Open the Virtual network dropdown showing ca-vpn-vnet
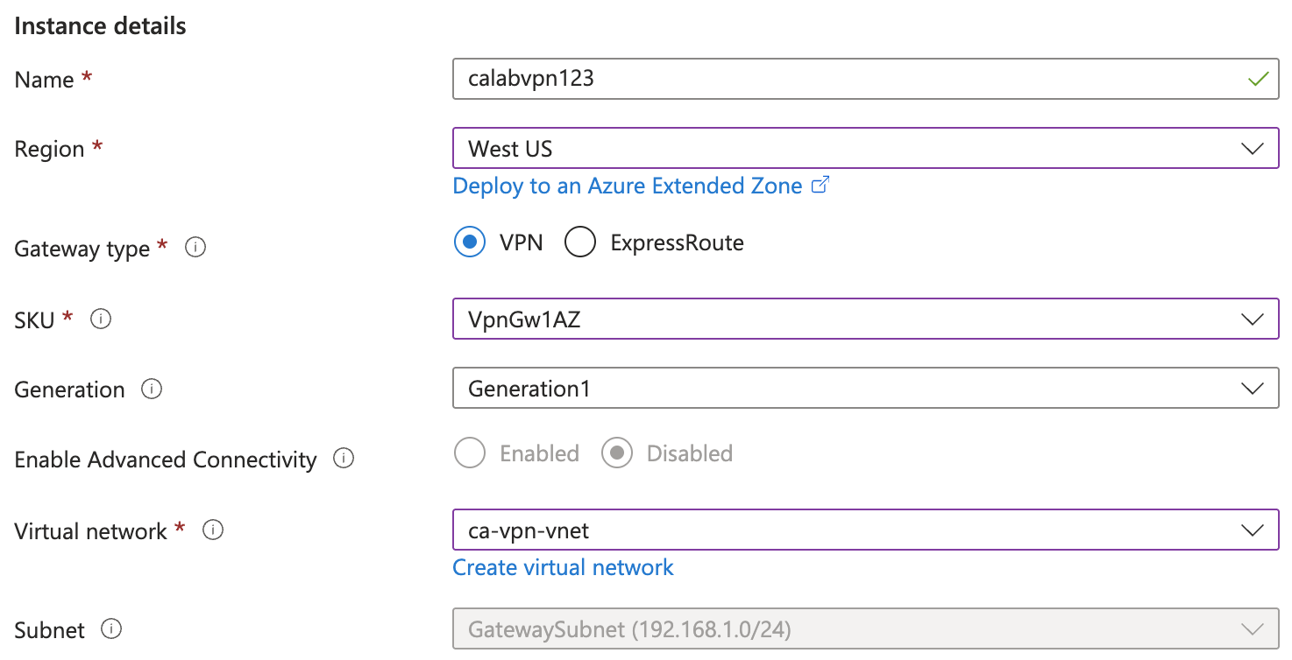The image size is (1292, 660). (x=866, y=530)
